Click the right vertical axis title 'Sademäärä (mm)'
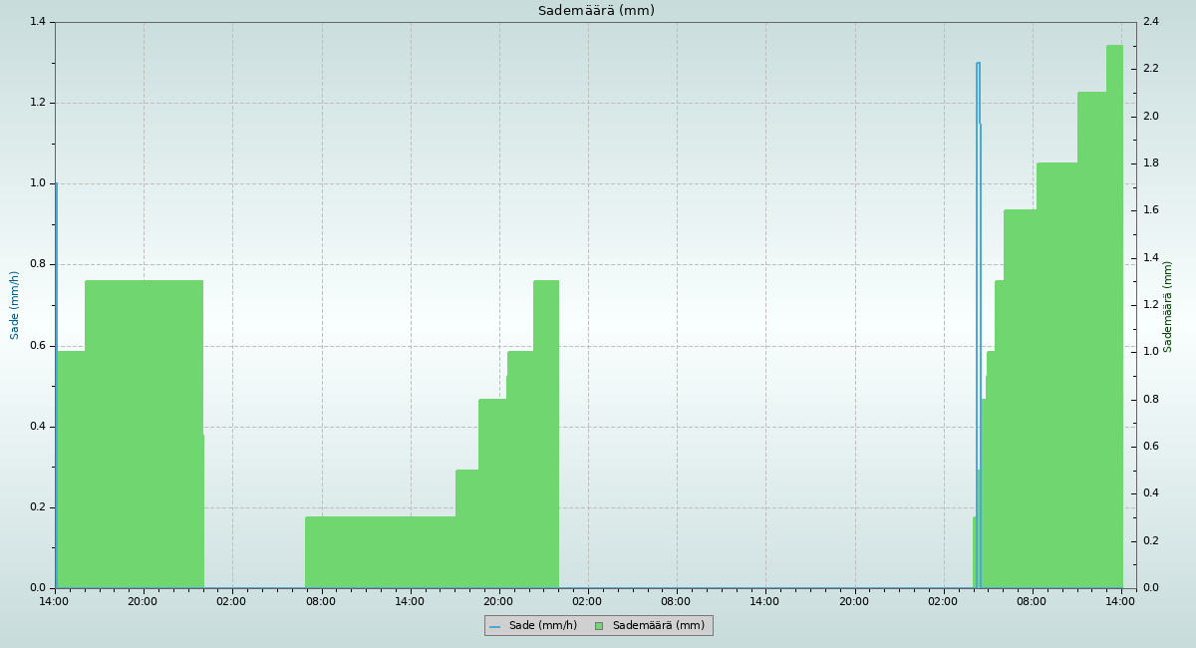The height and width of the screenshot is (648, 1196). [1168, 307]
